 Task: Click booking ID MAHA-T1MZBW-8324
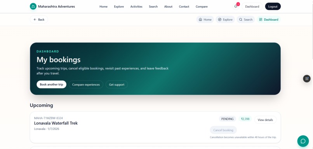49,118
